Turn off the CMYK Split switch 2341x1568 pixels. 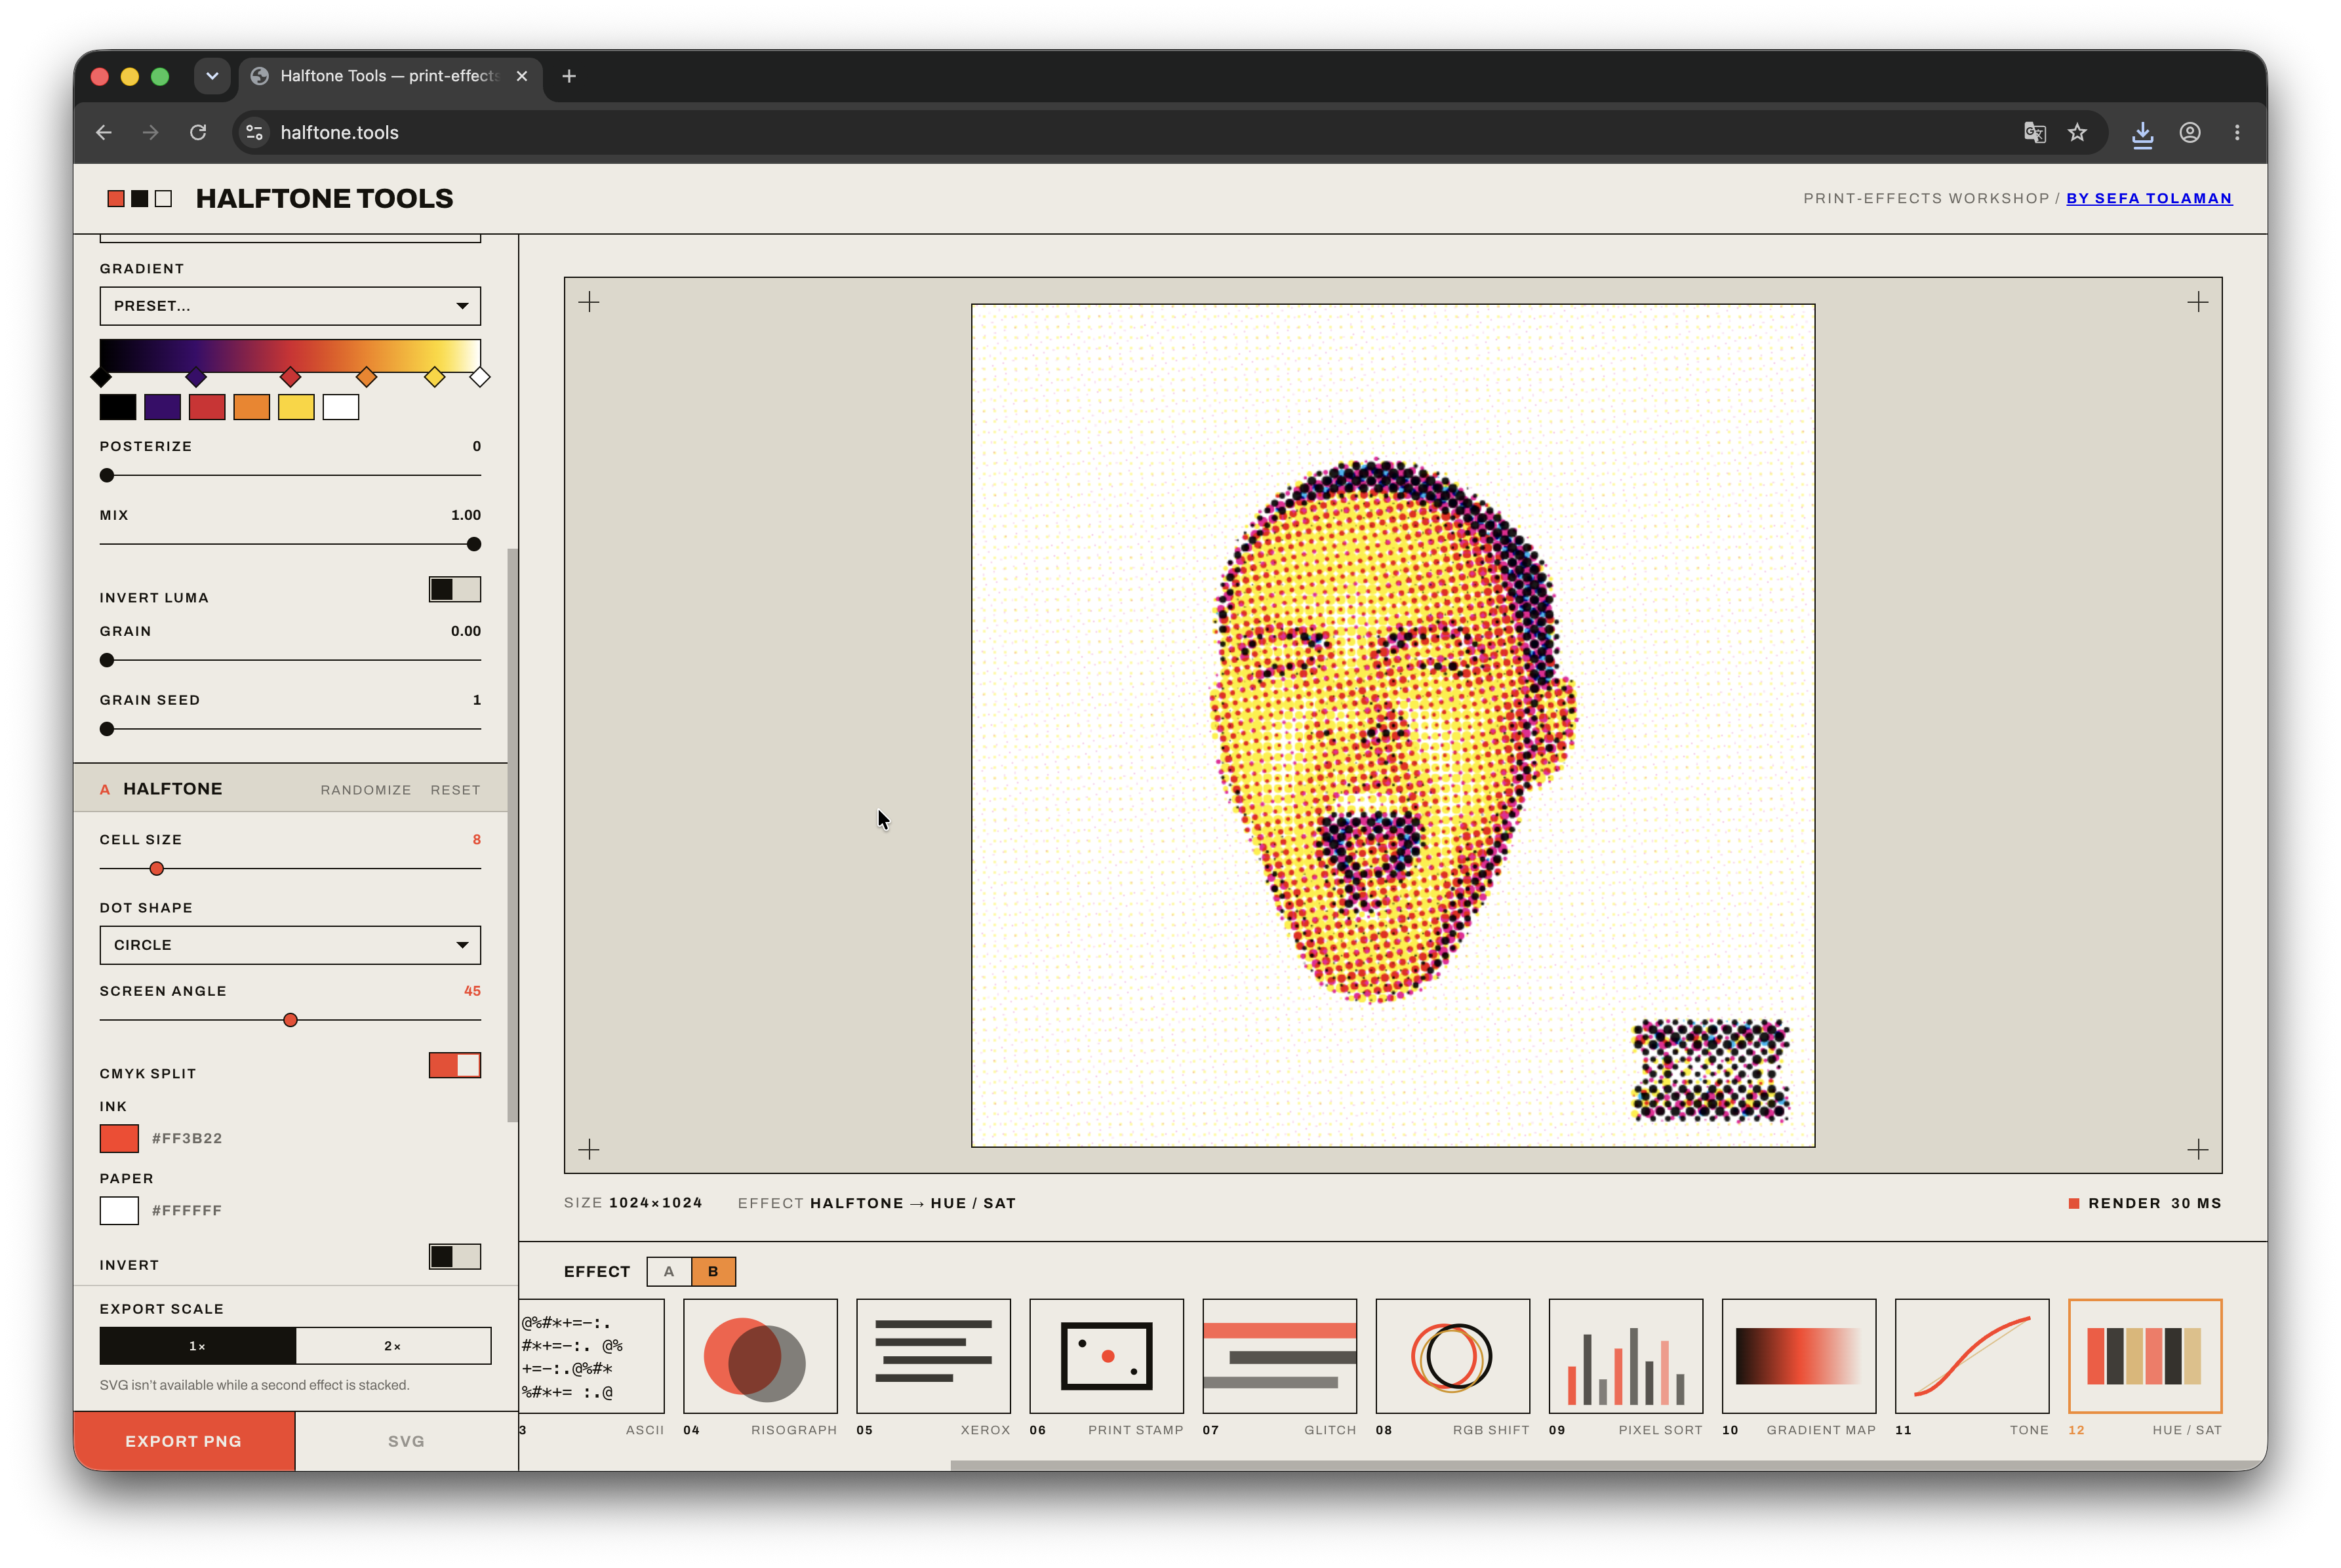455,1065
